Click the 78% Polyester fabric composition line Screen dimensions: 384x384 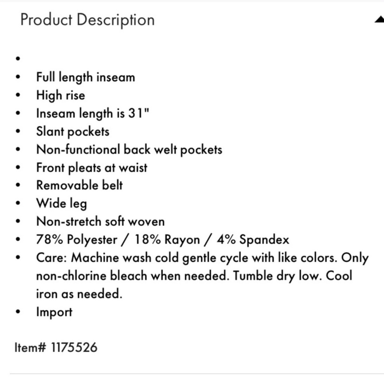pos(162,240)
